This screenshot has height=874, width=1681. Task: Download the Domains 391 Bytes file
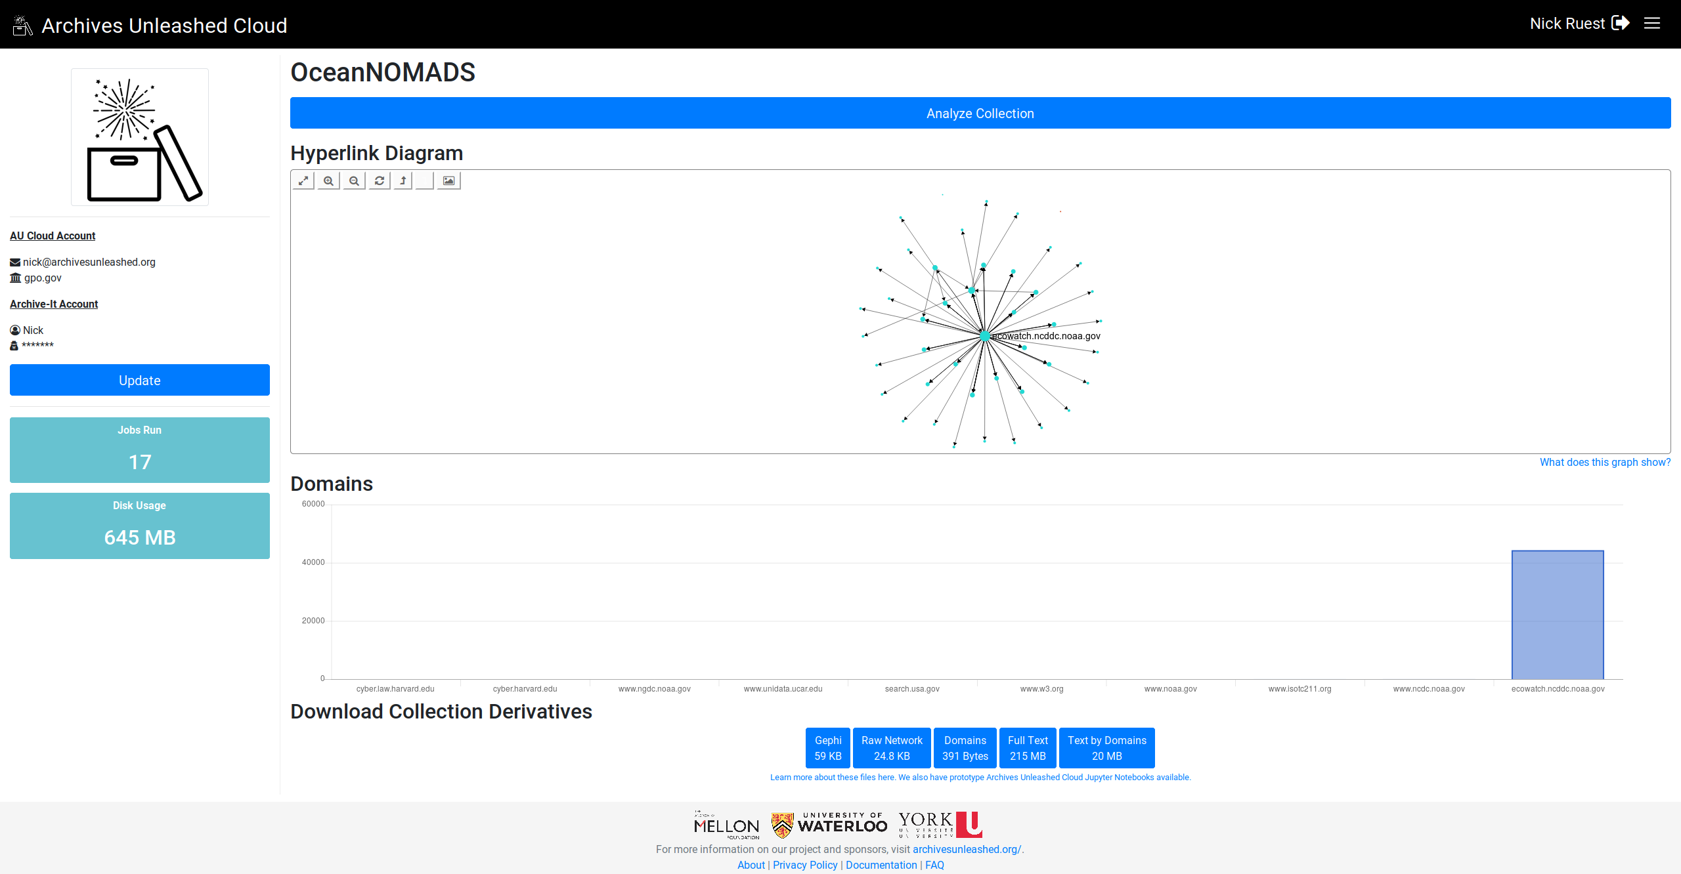click(x=965, y=748)
